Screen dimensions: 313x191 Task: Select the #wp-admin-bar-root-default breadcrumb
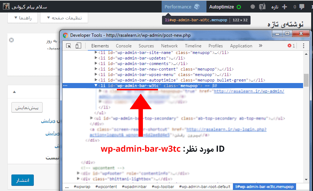[x=205, y=187]
